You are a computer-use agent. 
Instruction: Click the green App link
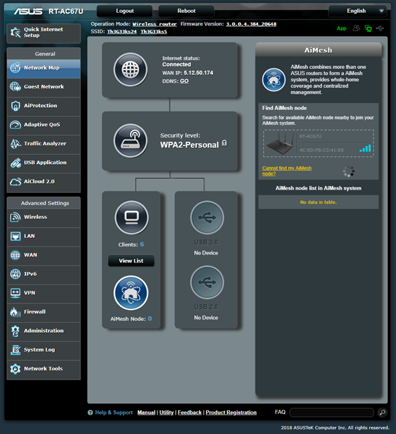point(342,28)
